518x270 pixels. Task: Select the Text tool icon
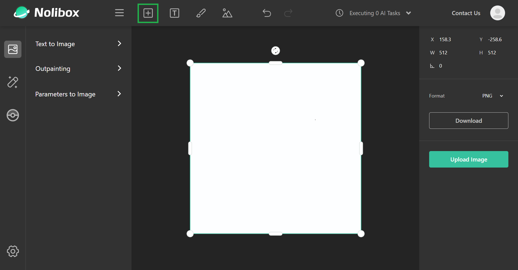(x=174, y=13)
